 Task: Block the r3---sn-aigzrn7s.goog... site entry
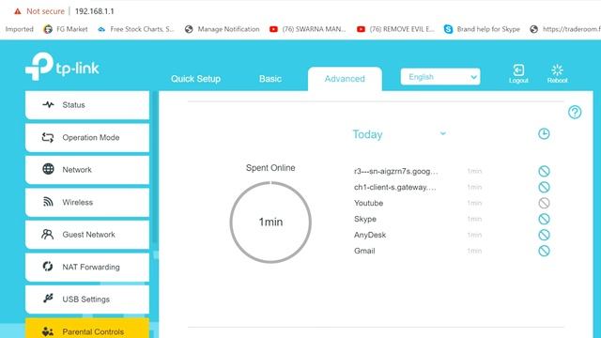coord(544,171)
